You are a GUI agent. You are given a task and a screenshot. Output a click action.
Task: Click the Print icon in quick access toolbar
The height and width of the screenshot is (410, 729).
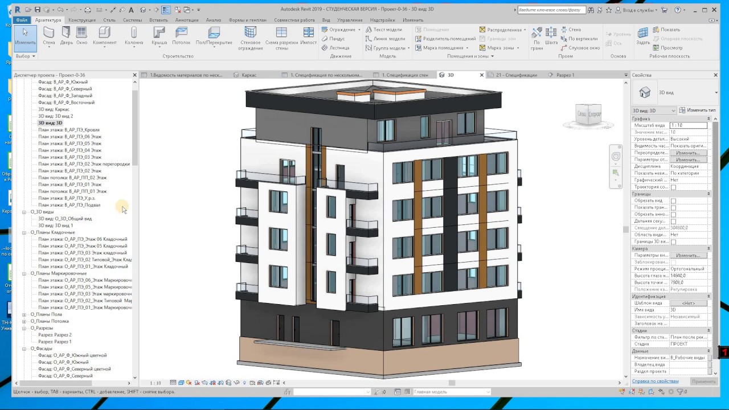88,10
